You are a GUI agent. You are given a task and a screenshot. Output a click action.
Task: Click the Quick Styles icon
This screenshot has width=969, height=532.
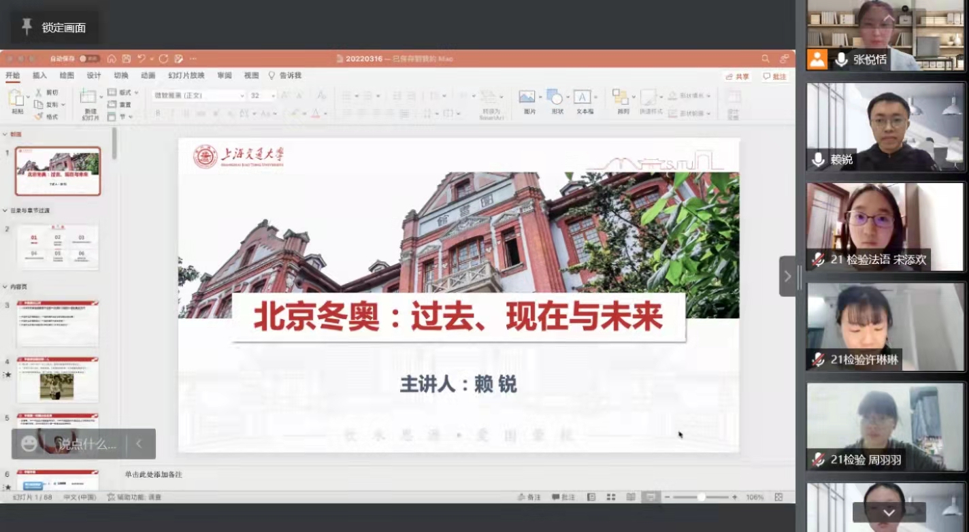tap(648, 97)
